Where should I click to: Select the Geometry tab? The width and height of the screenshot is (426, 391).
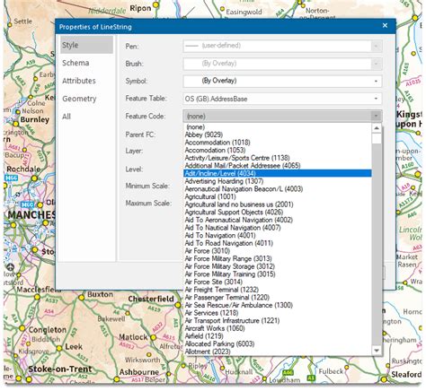click(x=79, y=99)
